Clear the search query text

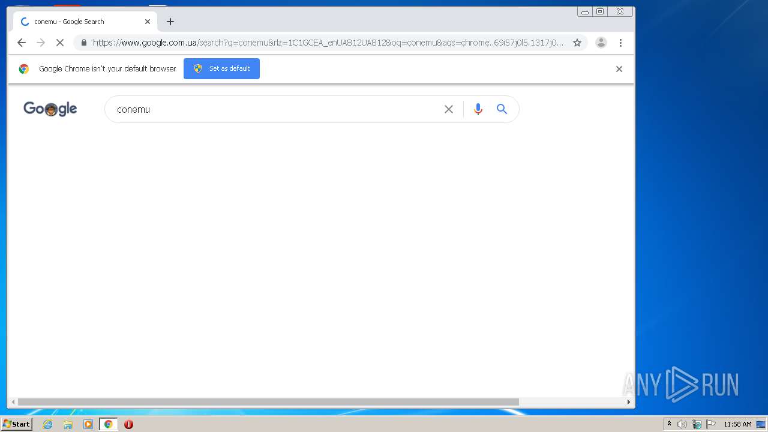(449, 109)
